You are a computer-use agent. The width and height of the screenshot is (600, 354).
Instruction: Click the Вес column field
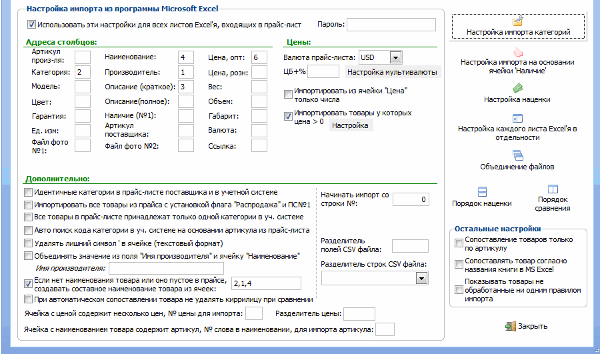259,87
